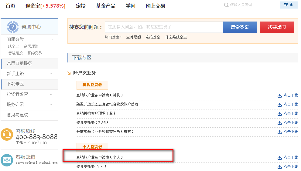Screen dimensions: 301x171
Task: Click the customer service mailbox envelope icon
Action: (7, 160)
